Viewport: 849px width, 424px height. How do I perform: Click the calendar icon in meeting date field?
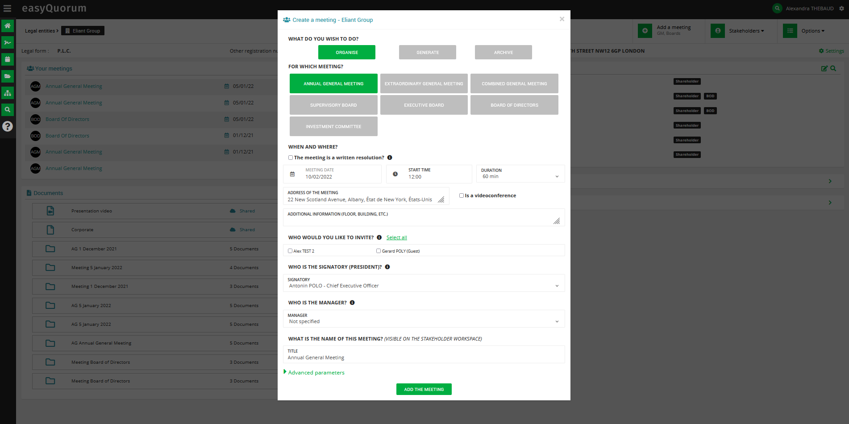tap(292, 174)
